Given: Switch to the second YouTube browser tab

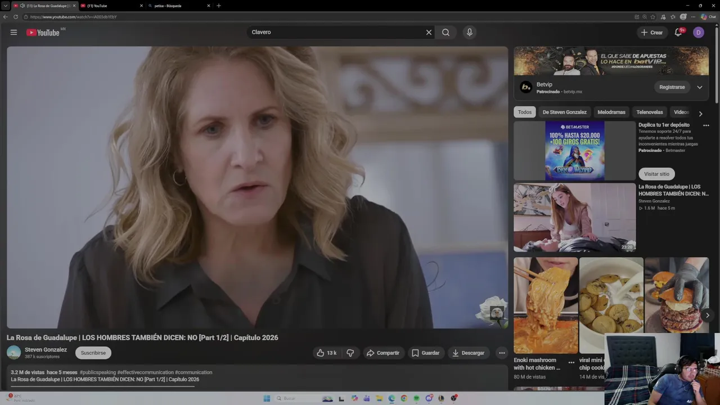Looking at the screenshot, I should pyautogui.click(x=111, y=6).
